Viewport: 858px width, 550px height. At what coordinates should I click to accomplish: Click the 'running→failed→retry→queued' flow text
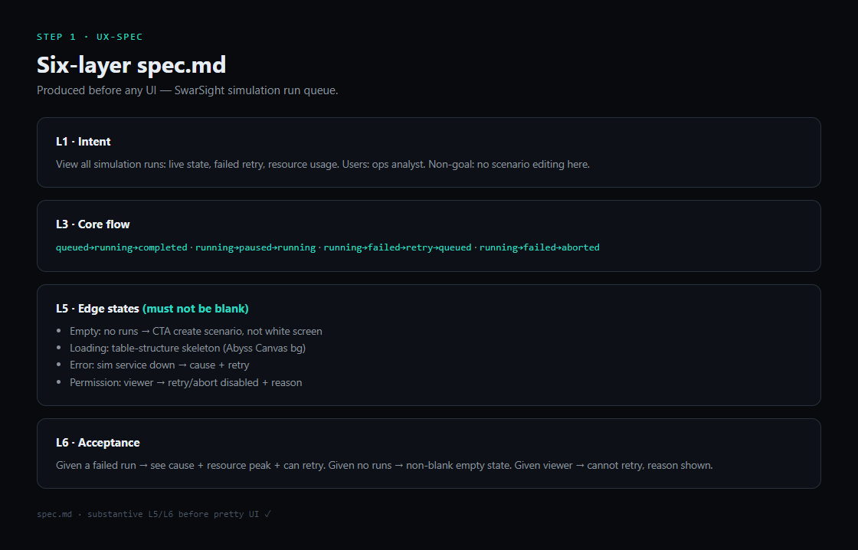398,247
